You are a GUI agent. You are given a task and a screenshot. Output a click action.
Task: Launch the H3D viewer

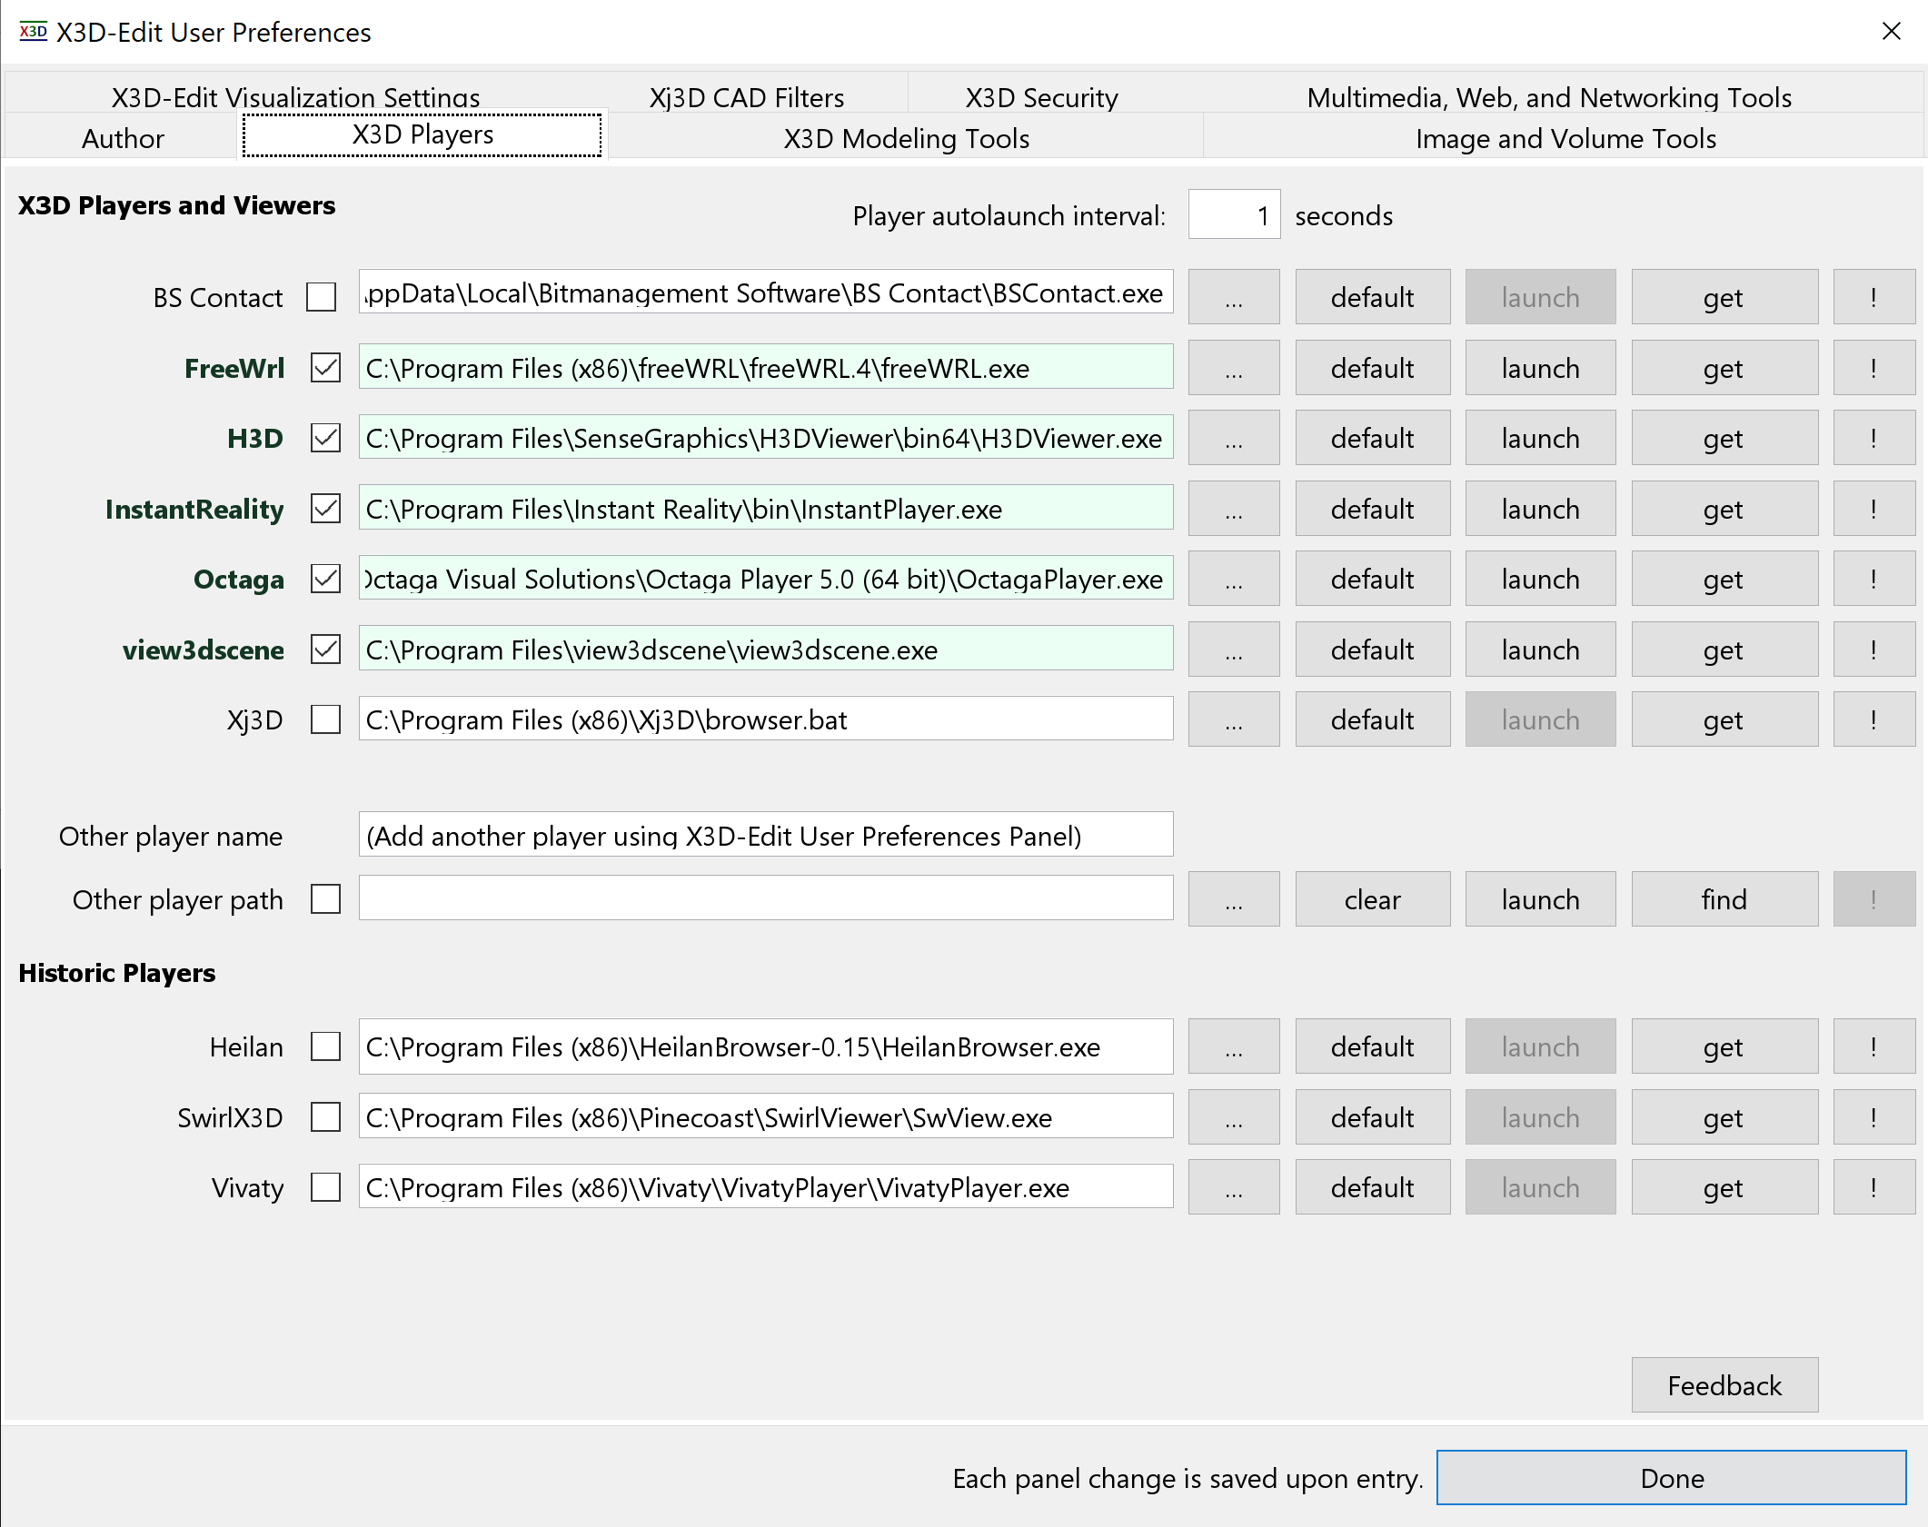1540,438
